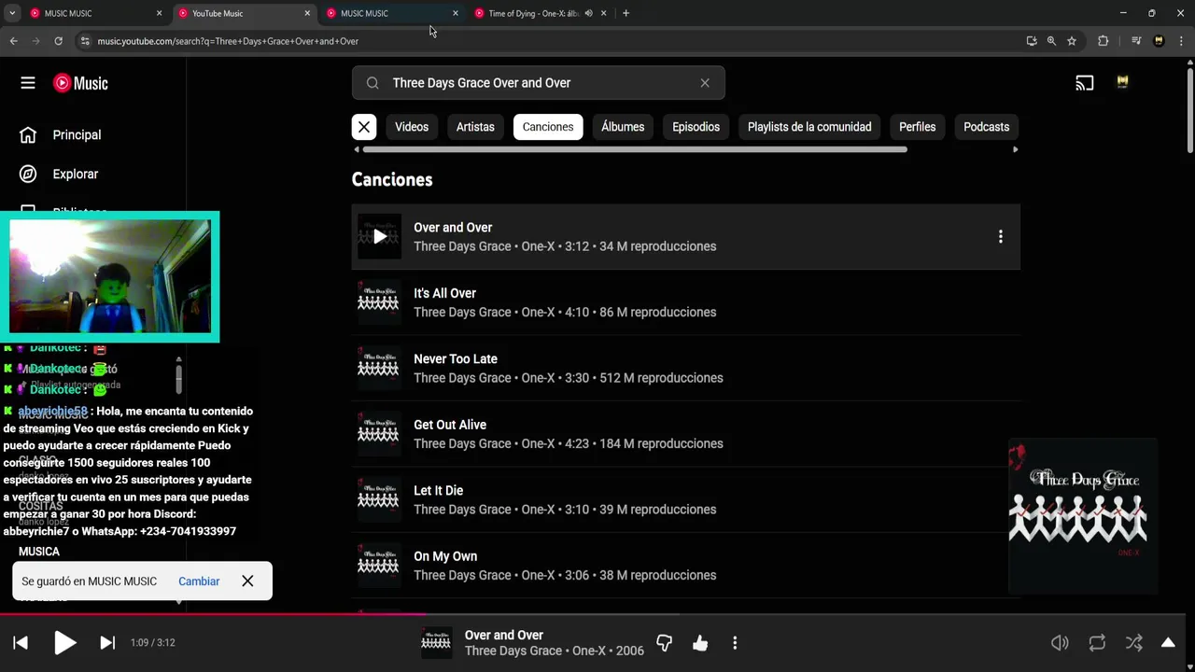This screenshot has height=672, width=1195.
Task: Open Chrome three-dot menu
Action: click(x=1179, y=41)
